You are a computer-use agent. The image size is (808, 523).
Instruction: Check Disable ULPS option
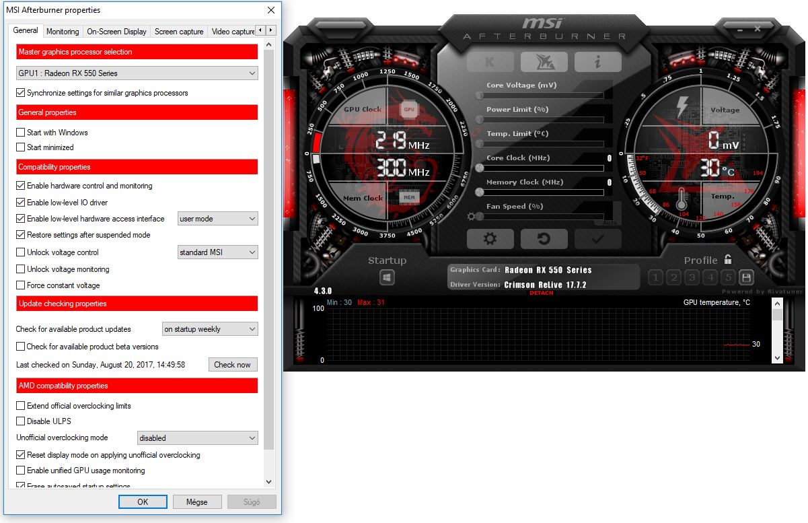click(20, 421)
